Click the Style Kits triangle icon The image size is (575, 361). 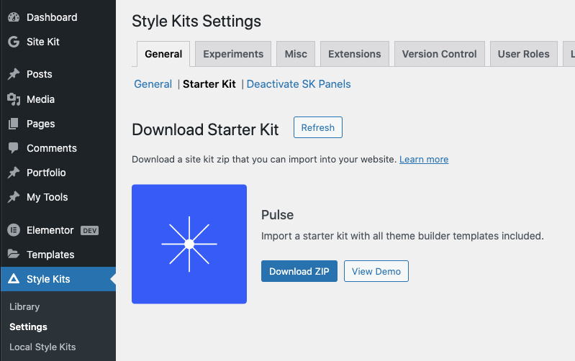click(14, 279)
